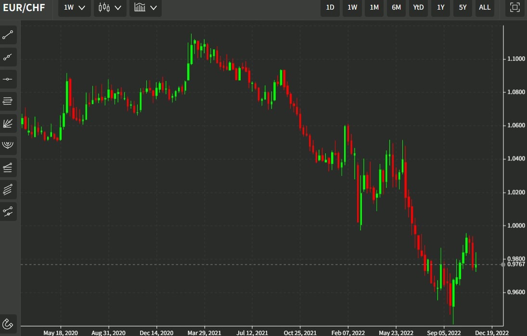
Task: Set chart range to ALL
Action: point(485,7)
